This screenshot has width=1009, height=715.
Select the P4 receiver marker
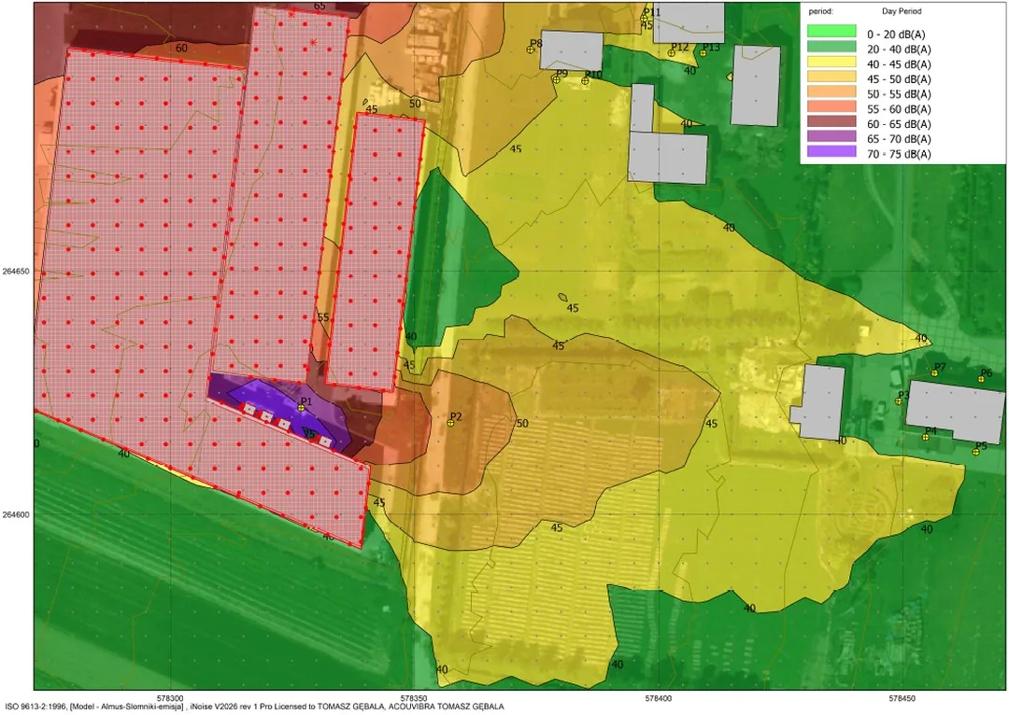[925, 437]
